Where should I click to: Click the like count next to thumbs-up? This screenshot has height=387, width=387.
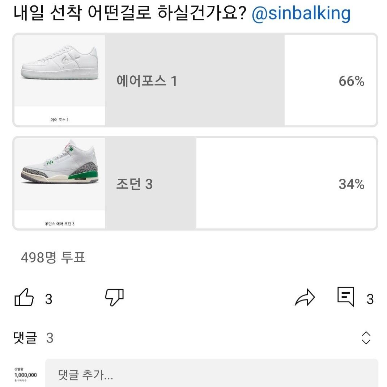coord(49,299)
